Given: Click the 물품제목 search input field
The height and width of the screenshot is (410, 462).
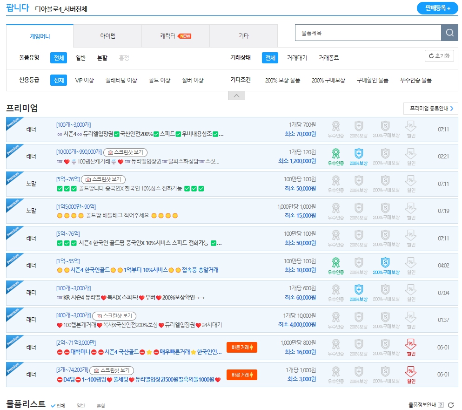Looking at the screenshot, I should (x=368, y=33).
